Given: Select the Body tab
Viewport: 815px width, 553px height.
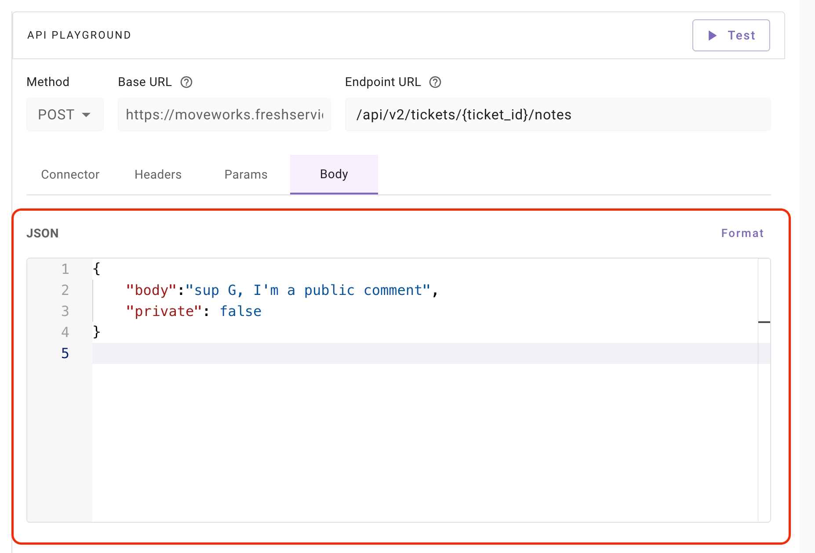Looking at the screenshot, I should click(334, 175).
